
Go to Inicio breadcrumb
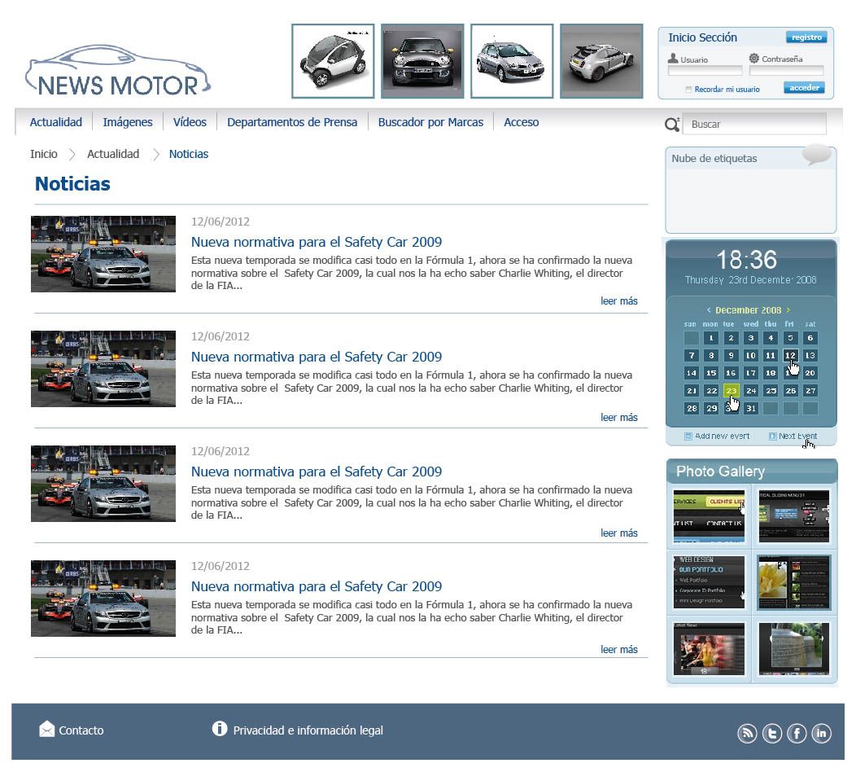tap(44, 154)
